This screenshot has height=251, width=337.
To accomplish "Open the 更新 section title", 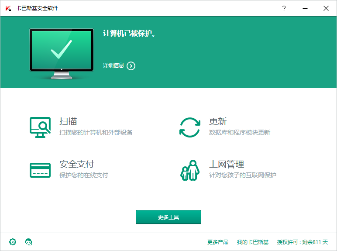I will pos(218,121).
